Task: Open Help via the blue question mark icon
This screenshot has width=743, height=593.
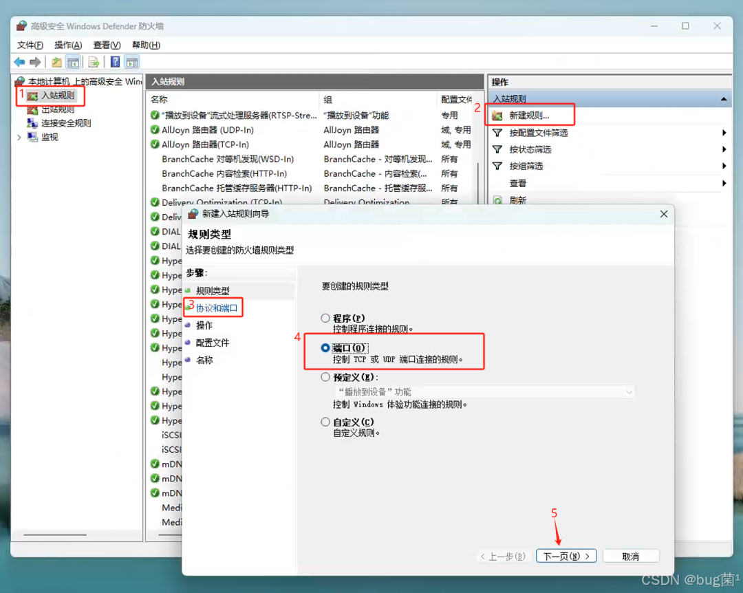Action: pyautogui.click(x=115, y=62)
